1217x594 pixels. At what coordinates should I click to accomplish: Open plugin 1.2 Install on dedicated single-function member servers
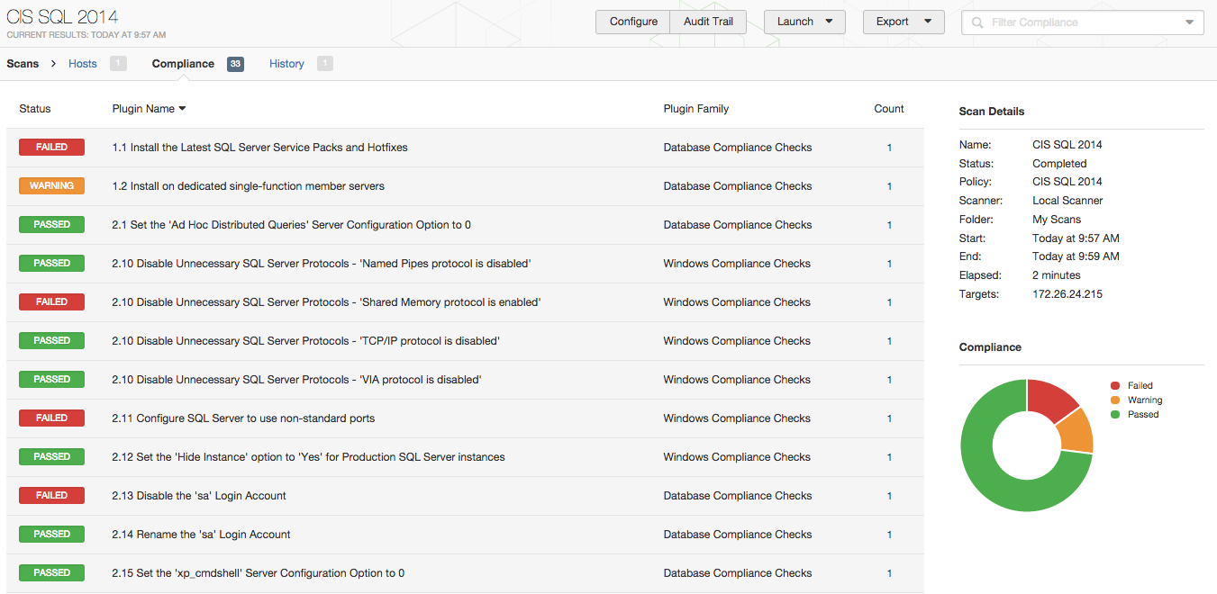pyautogui.click(x=248, y=186)
